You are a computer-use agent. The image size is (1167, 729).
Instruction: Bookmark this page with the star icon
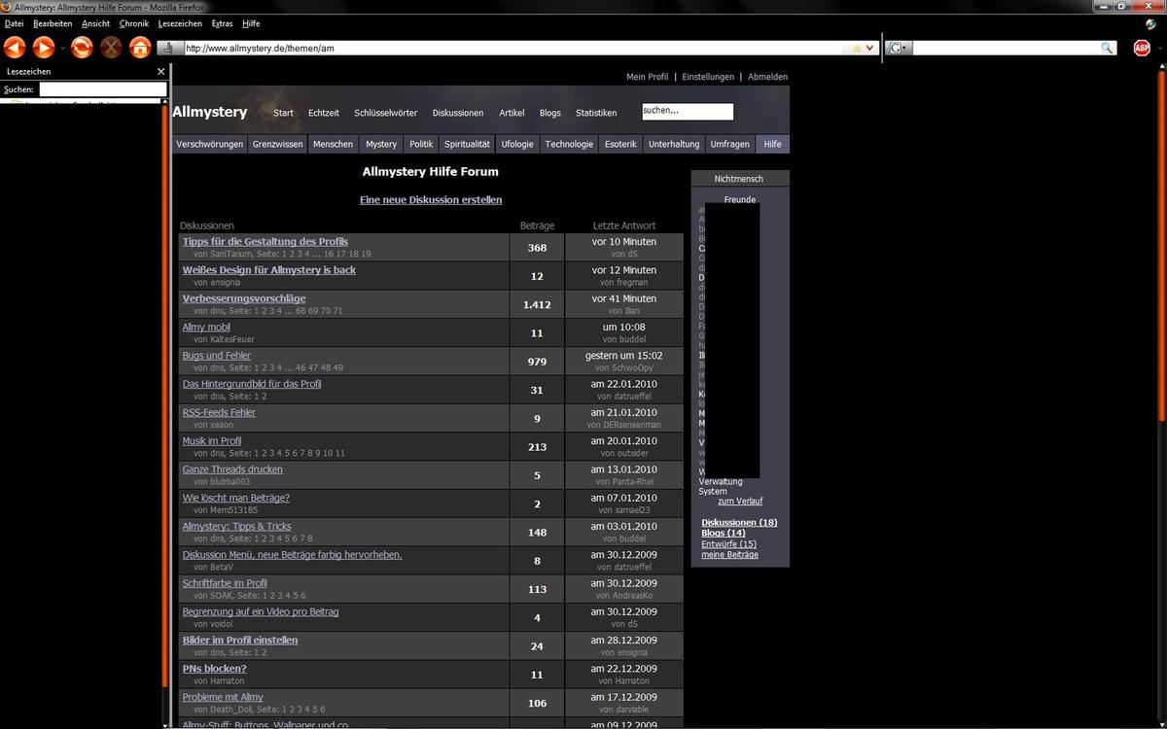pos(856,48)
